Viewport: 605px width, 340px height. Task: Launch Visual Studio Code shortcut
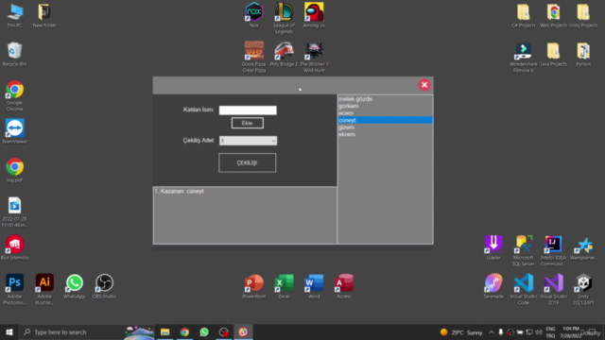(523, 290)
